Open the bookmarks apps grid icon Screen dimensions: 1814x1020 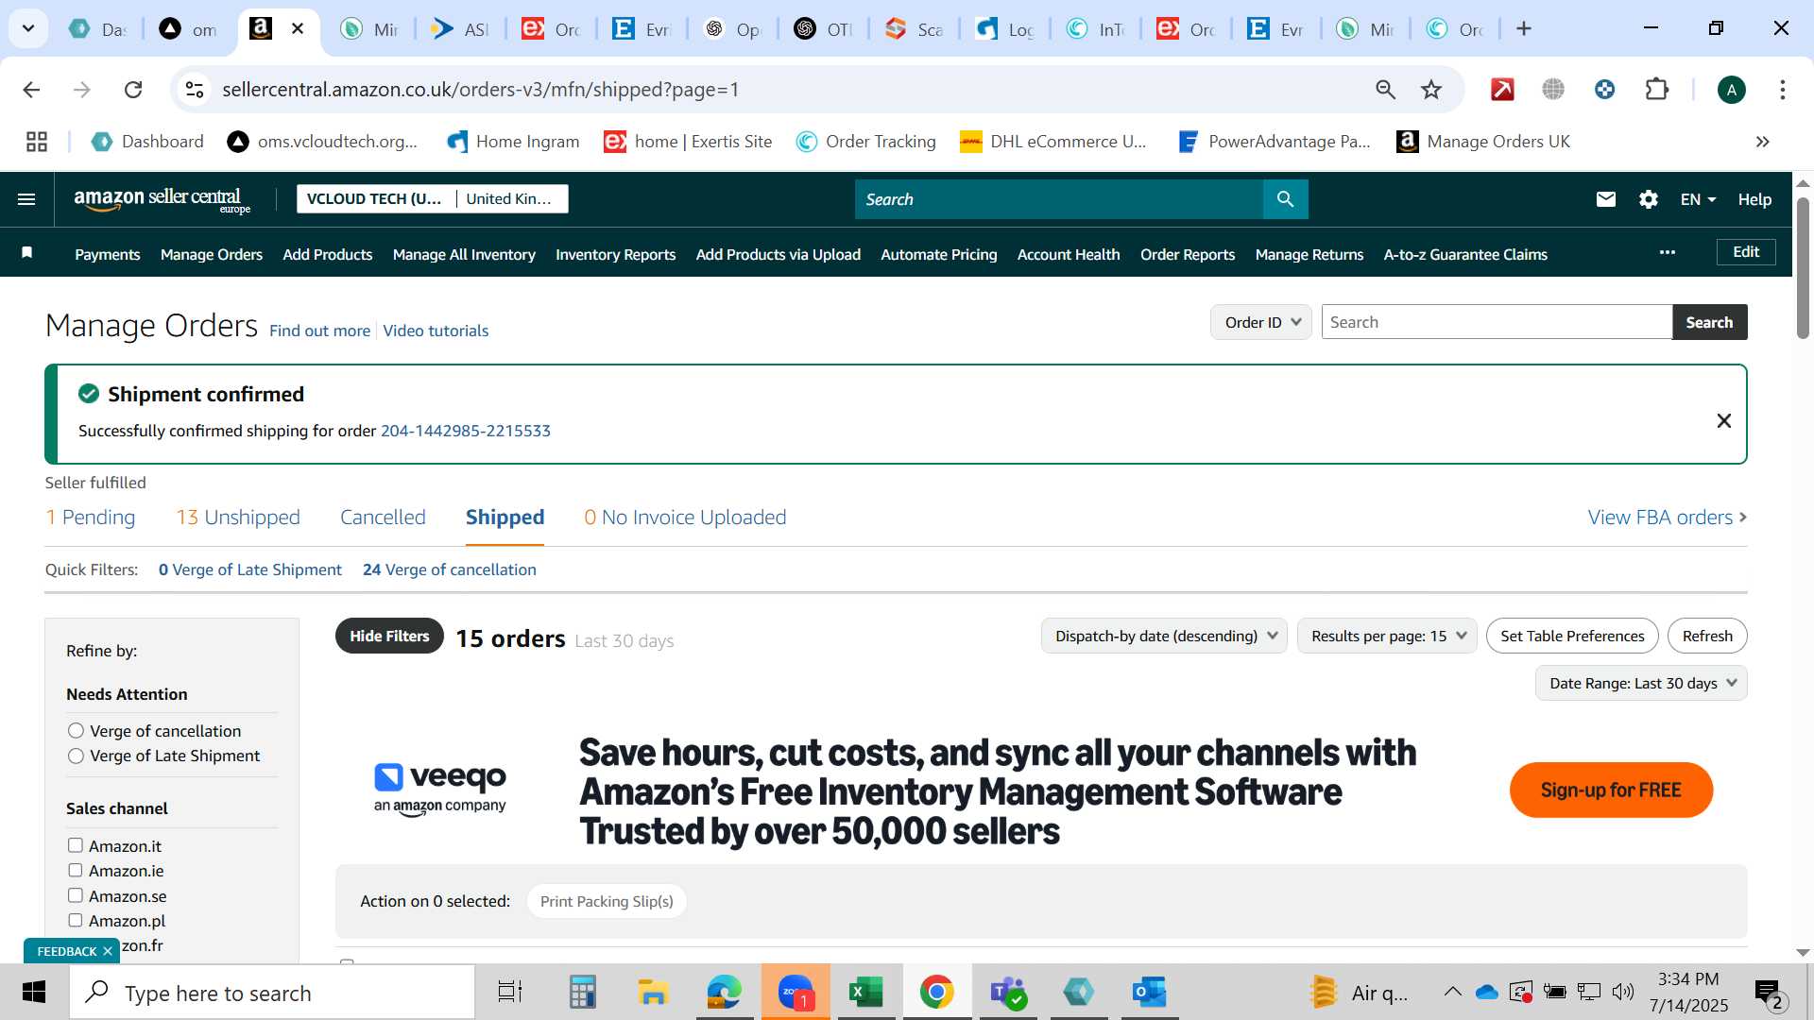[37, 142]
